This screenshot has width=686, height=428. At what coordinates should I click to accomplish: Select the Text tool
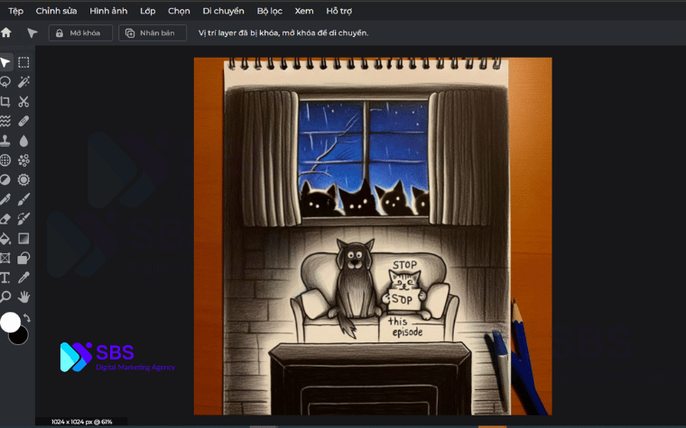(5, 278)
